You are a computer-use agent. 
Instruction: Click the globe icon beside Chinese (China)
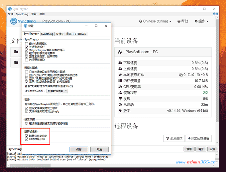click(x=141, y=21)
